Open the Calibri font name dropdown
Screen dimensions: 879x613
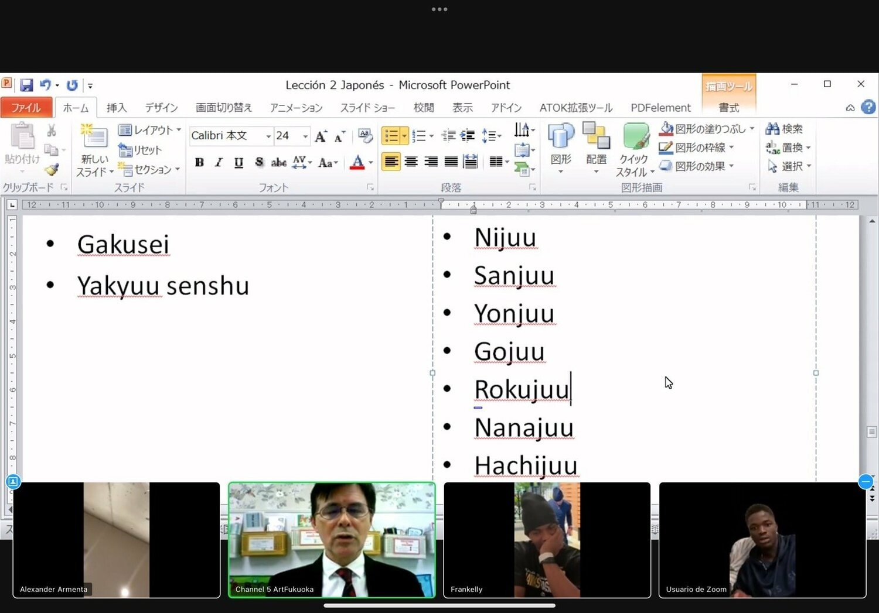(268, 136)
